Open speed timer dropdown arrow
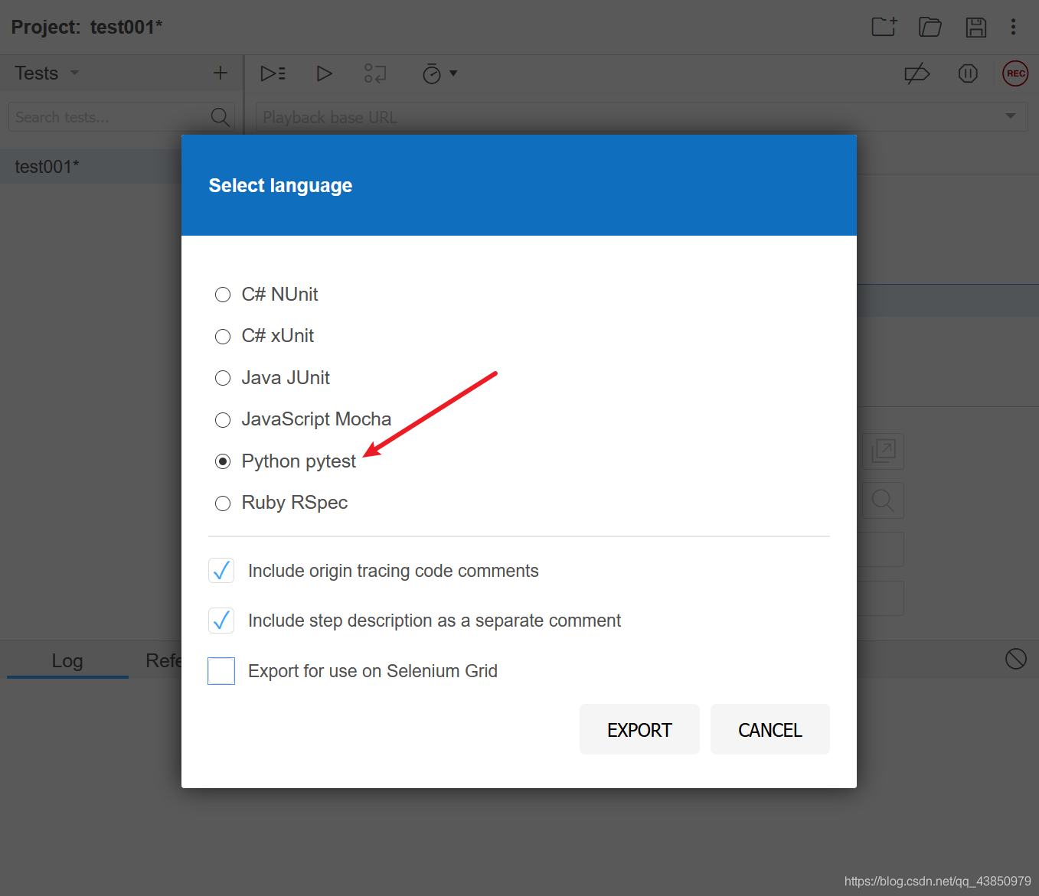Viewport: 1039px width, 896px height. tap(453, 73)
